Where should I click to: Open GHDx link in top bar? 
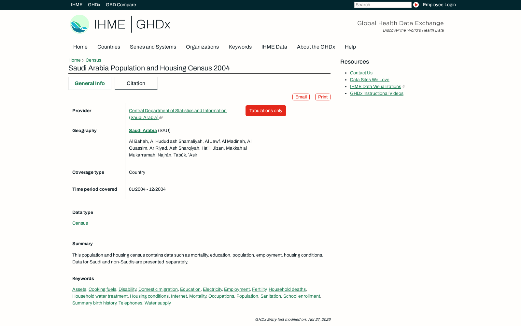tap(94, 5)
